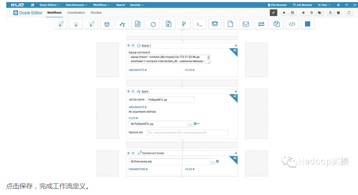Open Spark node properties corner
The image size is (358, 195).
[235, 97]
